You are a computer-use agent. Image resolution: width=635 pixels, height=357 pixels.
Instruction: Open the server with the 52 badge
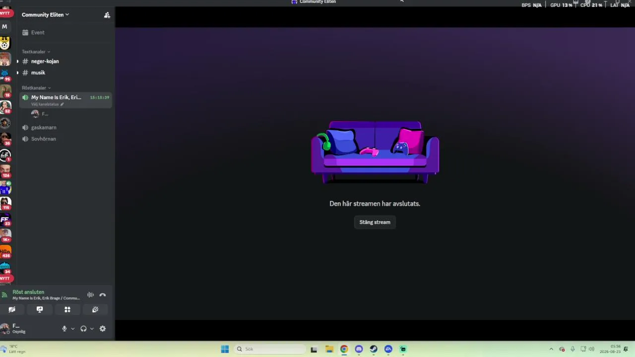(x=5, y=107)
